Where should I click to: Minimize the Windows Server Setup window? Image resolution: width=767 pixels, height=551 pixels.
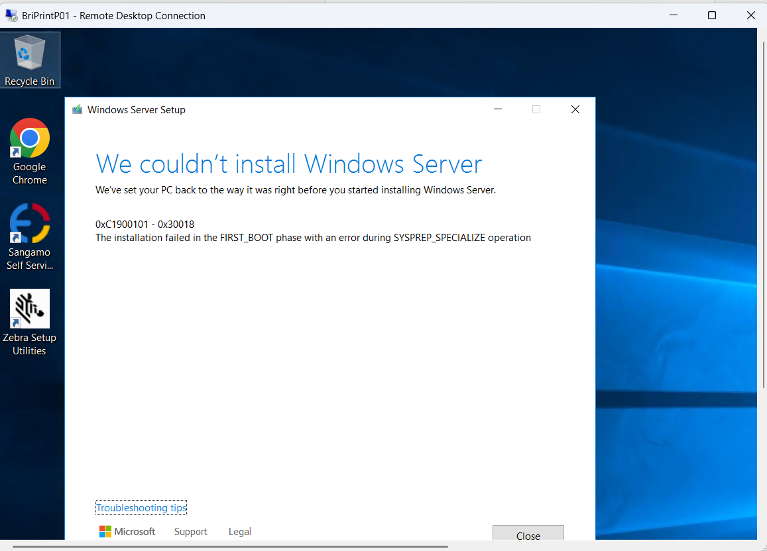(498, 109)
